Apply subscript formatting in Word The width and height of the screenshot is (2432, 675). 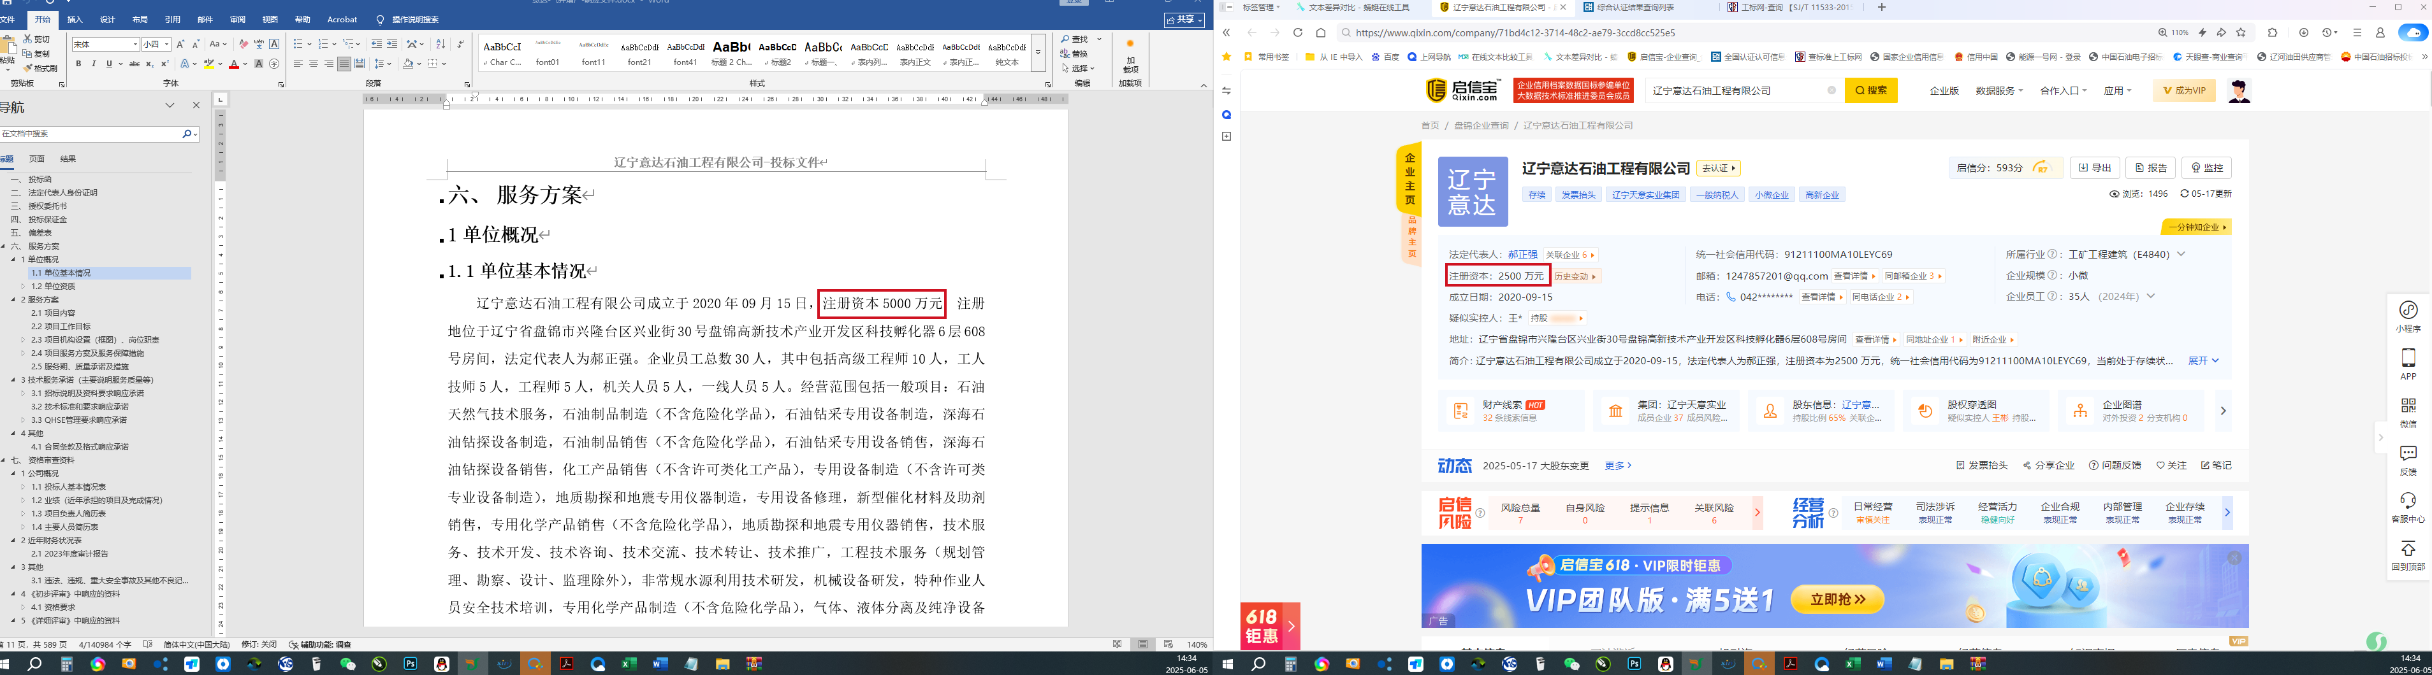[150, 64]
